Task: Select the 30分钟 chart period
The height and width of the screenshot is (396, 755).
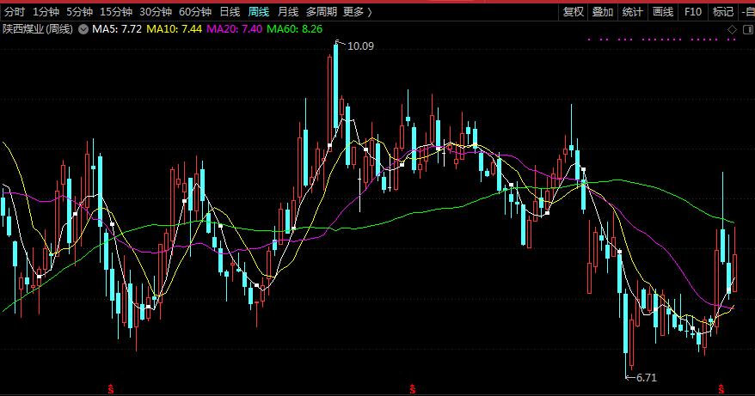Action: click(x=156, y=12)
